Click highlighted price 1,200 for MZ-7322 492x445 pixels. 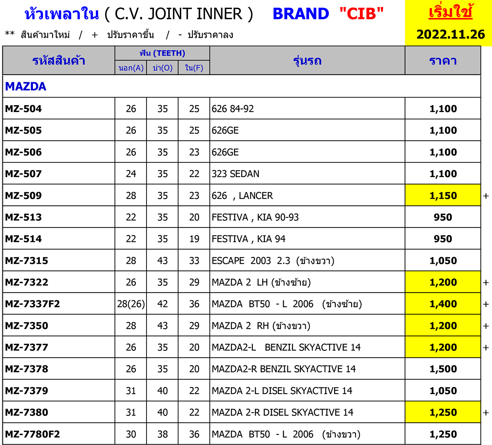[x=443, y=282]
